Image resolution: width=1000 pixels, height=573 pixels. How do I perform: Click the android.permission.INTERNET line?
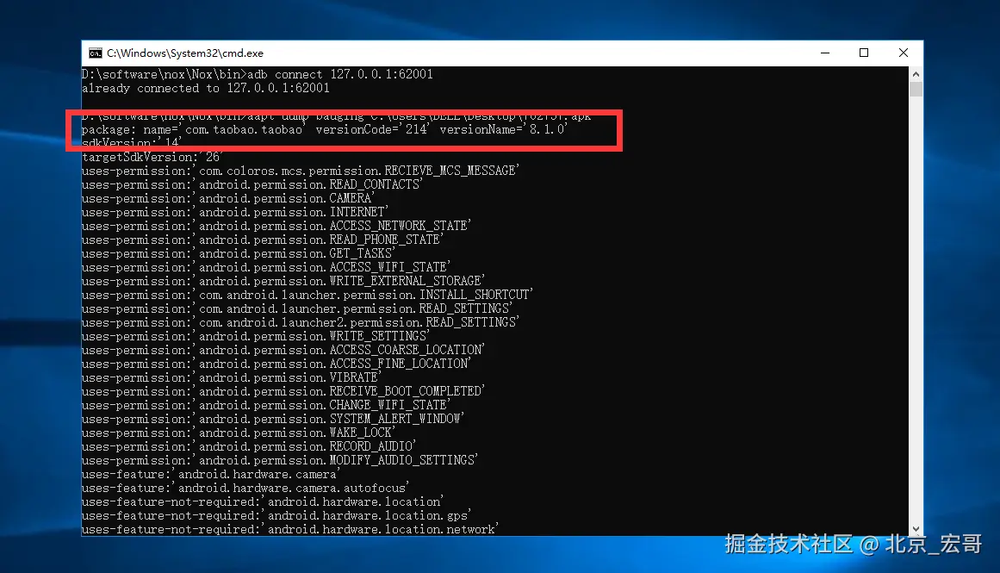point(234,212)
